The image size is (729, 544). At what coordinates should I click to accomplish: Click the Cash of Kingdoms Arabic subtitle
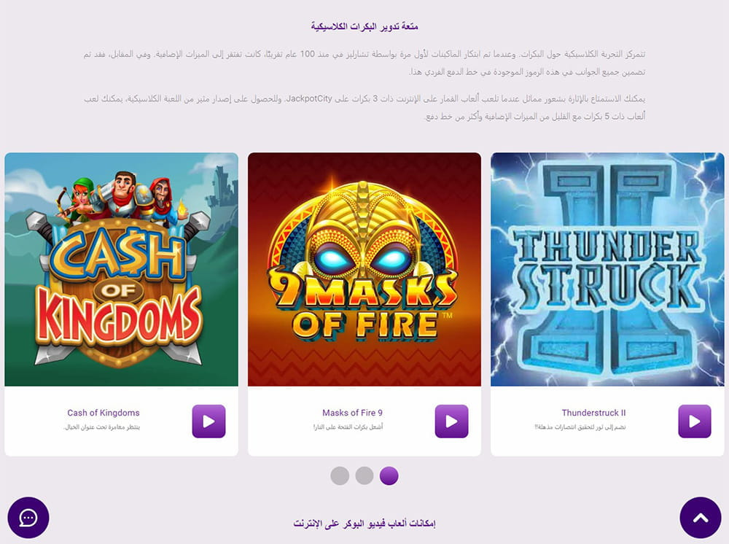[x=102, y=427]
